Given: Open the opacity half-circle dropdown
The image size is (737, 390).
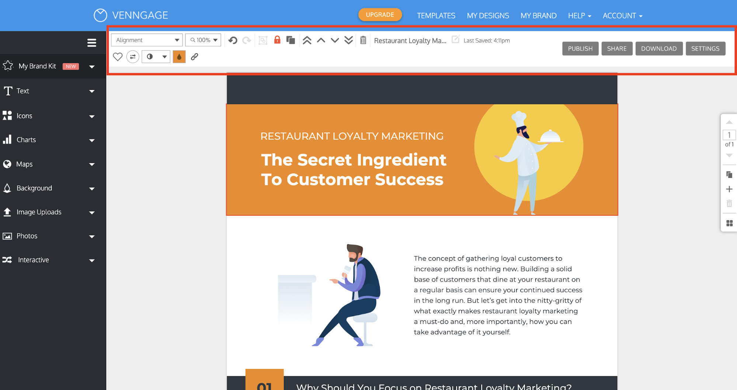Looking at the screenshot, I should pos(156,57).
